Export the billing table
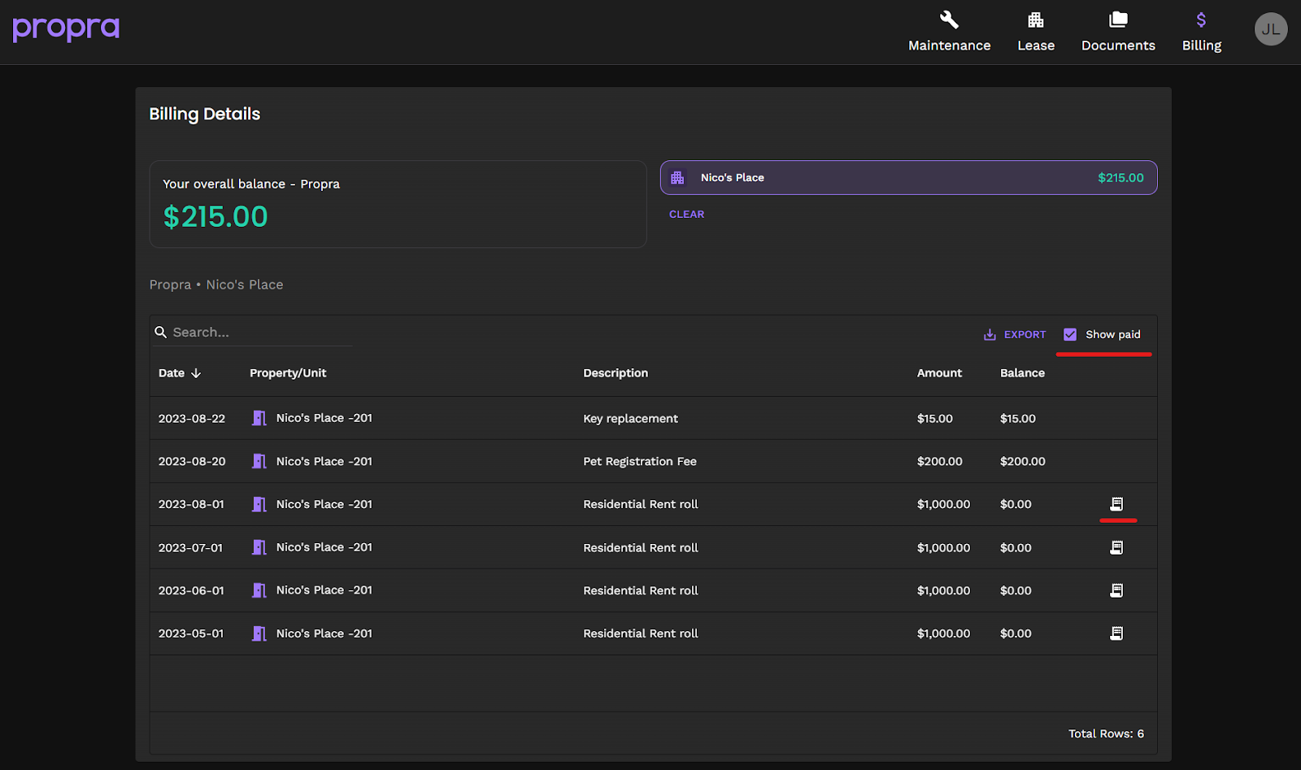This screenshot has height=770, width=1301. pyautogui.click(x=1015, y=334)
